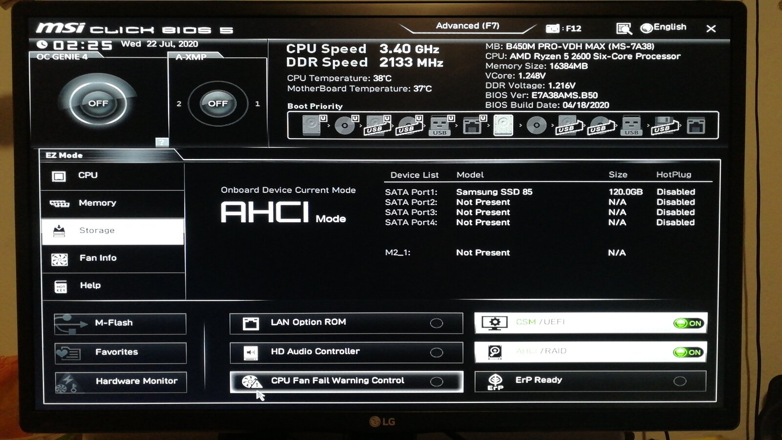Select the legacy USB hard disk boot icon
The width and height of the screenshot is (782, 440).
pos(568,125)
